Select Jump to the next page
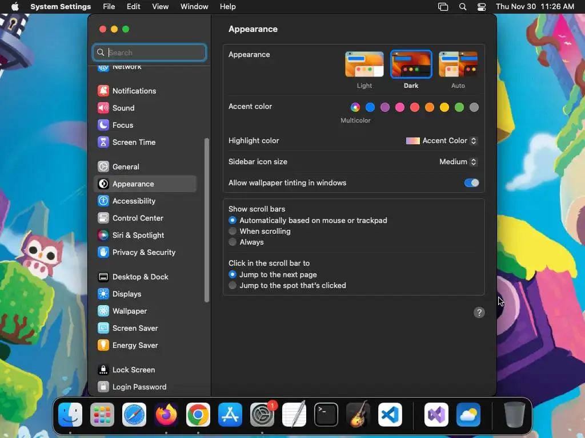 pos(233,274)
